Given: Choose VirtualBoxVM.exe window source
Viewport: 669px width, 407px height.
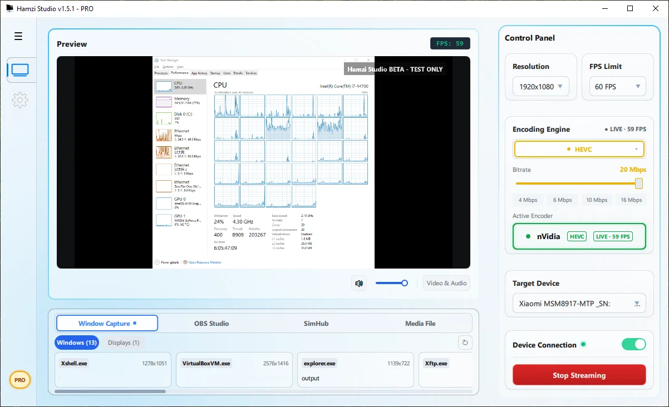Looking at the screenshot, I should point(234,370).
